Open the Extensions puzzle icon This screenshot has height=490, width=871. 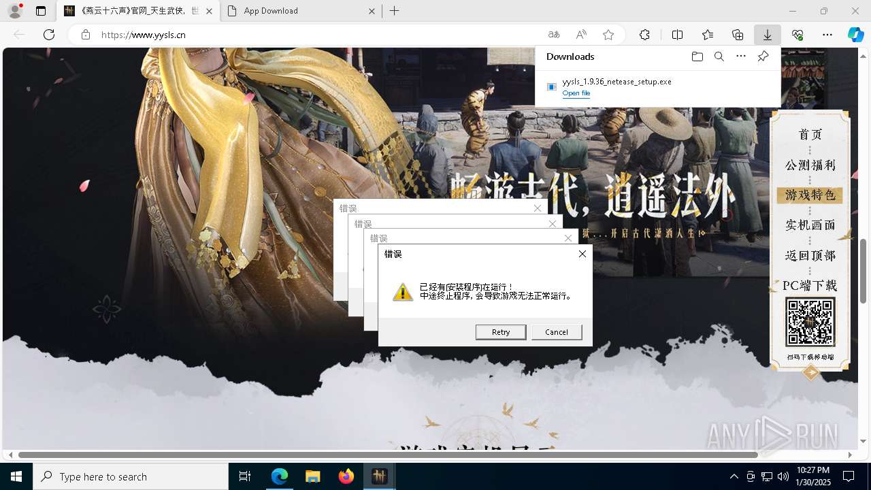coord(644,35)
